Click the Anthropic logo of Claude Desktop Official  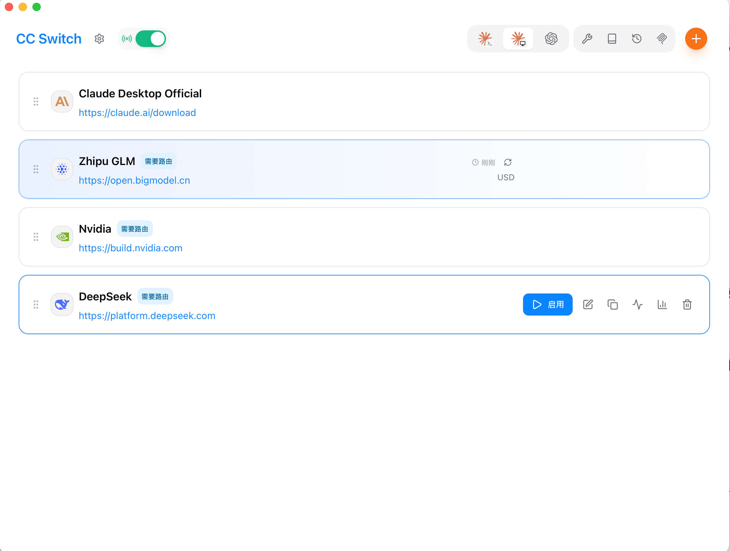(62, 101)
